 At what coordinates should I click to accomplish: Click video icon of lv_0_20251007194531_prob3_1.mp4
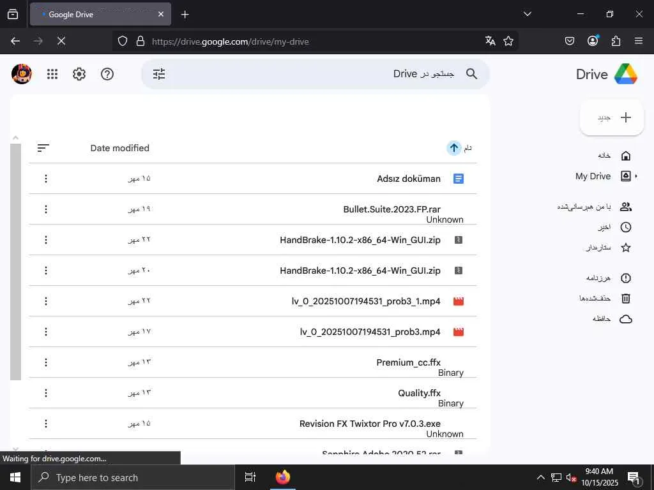459,301
